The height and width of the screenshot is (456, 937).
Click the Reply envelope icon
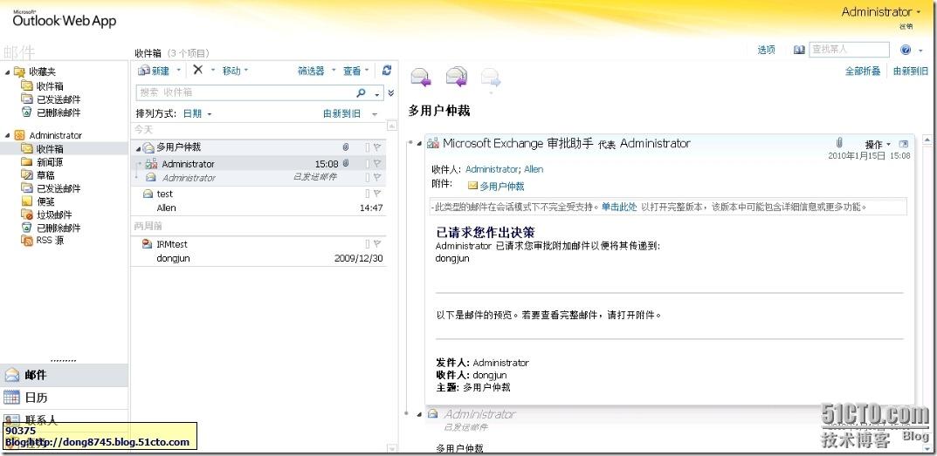(421, 78)
